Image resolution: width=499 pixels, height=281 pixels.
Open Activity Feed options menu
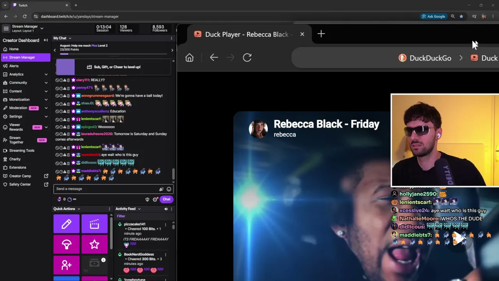pyautogui.click(x=172, y=209)
